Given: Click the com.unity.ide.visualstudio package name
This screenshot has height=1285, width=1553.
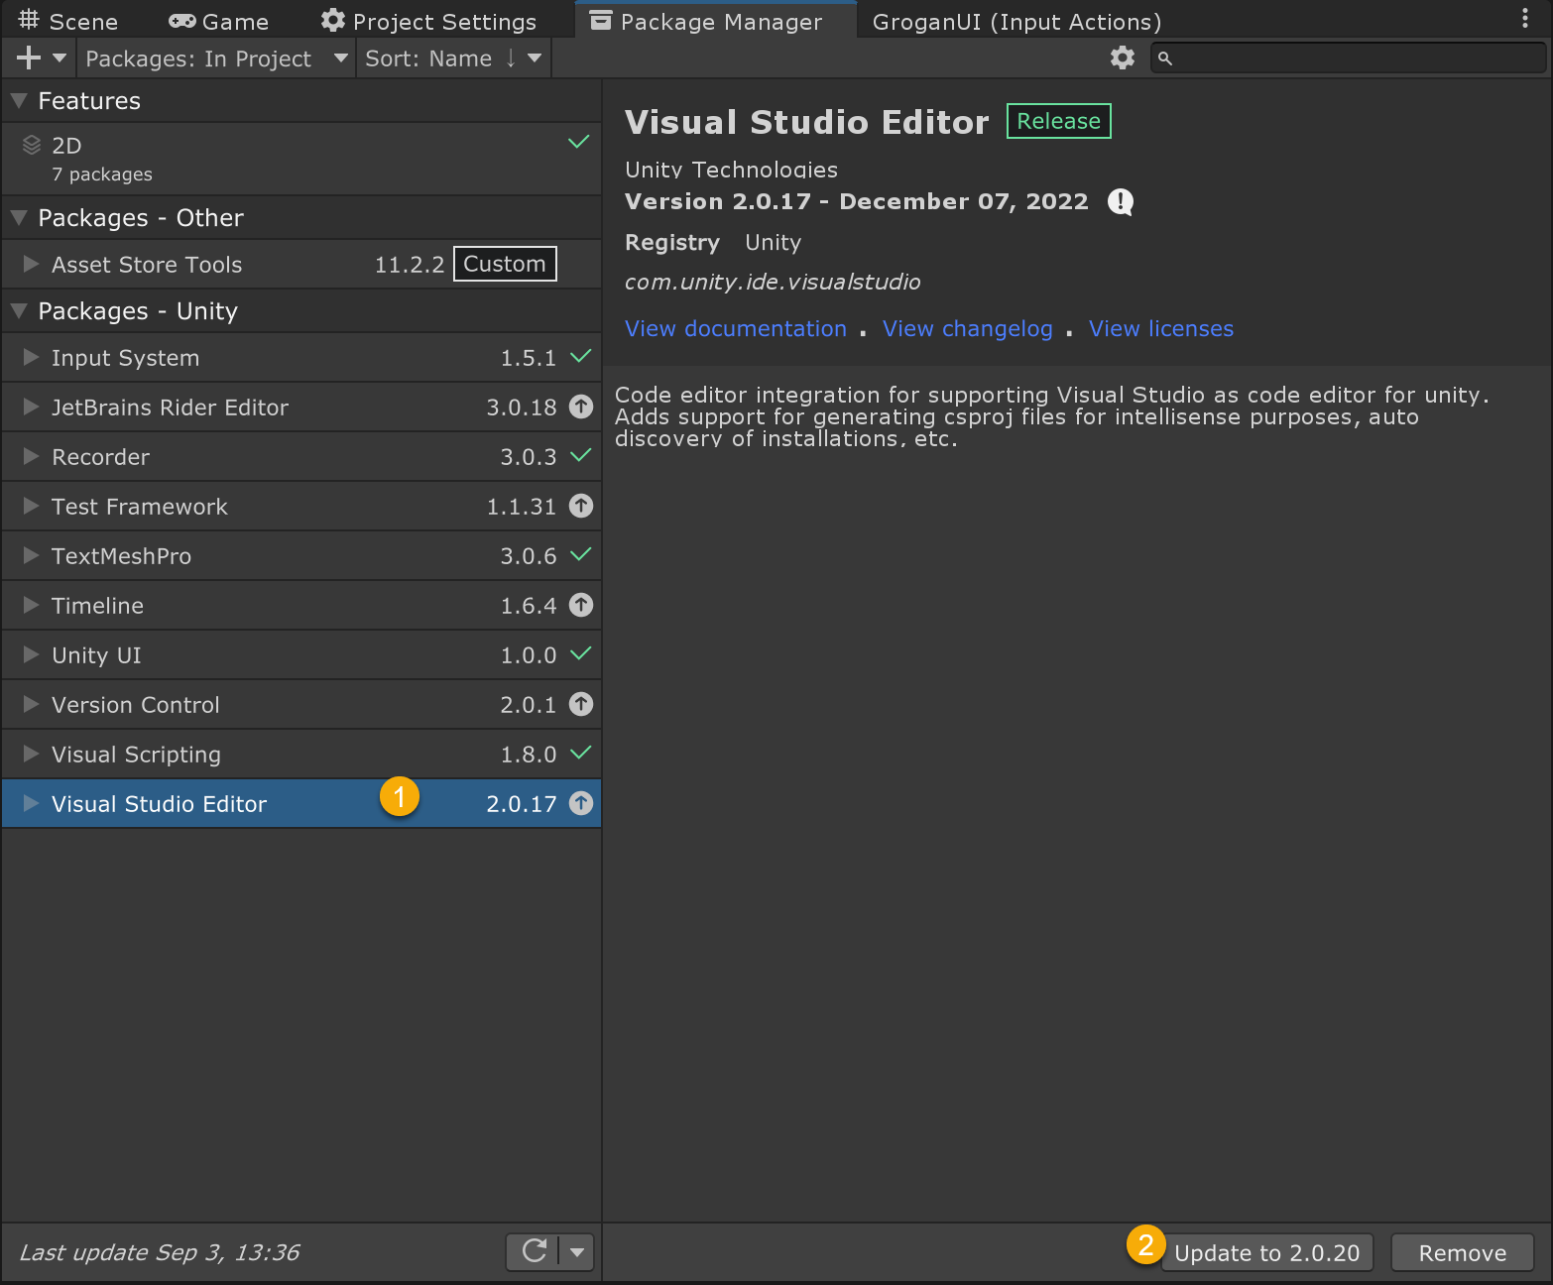Looking at the screenshot, I should pos(773,283).
